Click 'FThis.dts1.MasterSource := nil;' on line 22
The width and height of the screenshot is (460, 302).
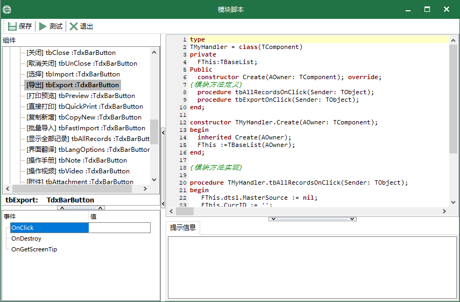pos(259,198)
